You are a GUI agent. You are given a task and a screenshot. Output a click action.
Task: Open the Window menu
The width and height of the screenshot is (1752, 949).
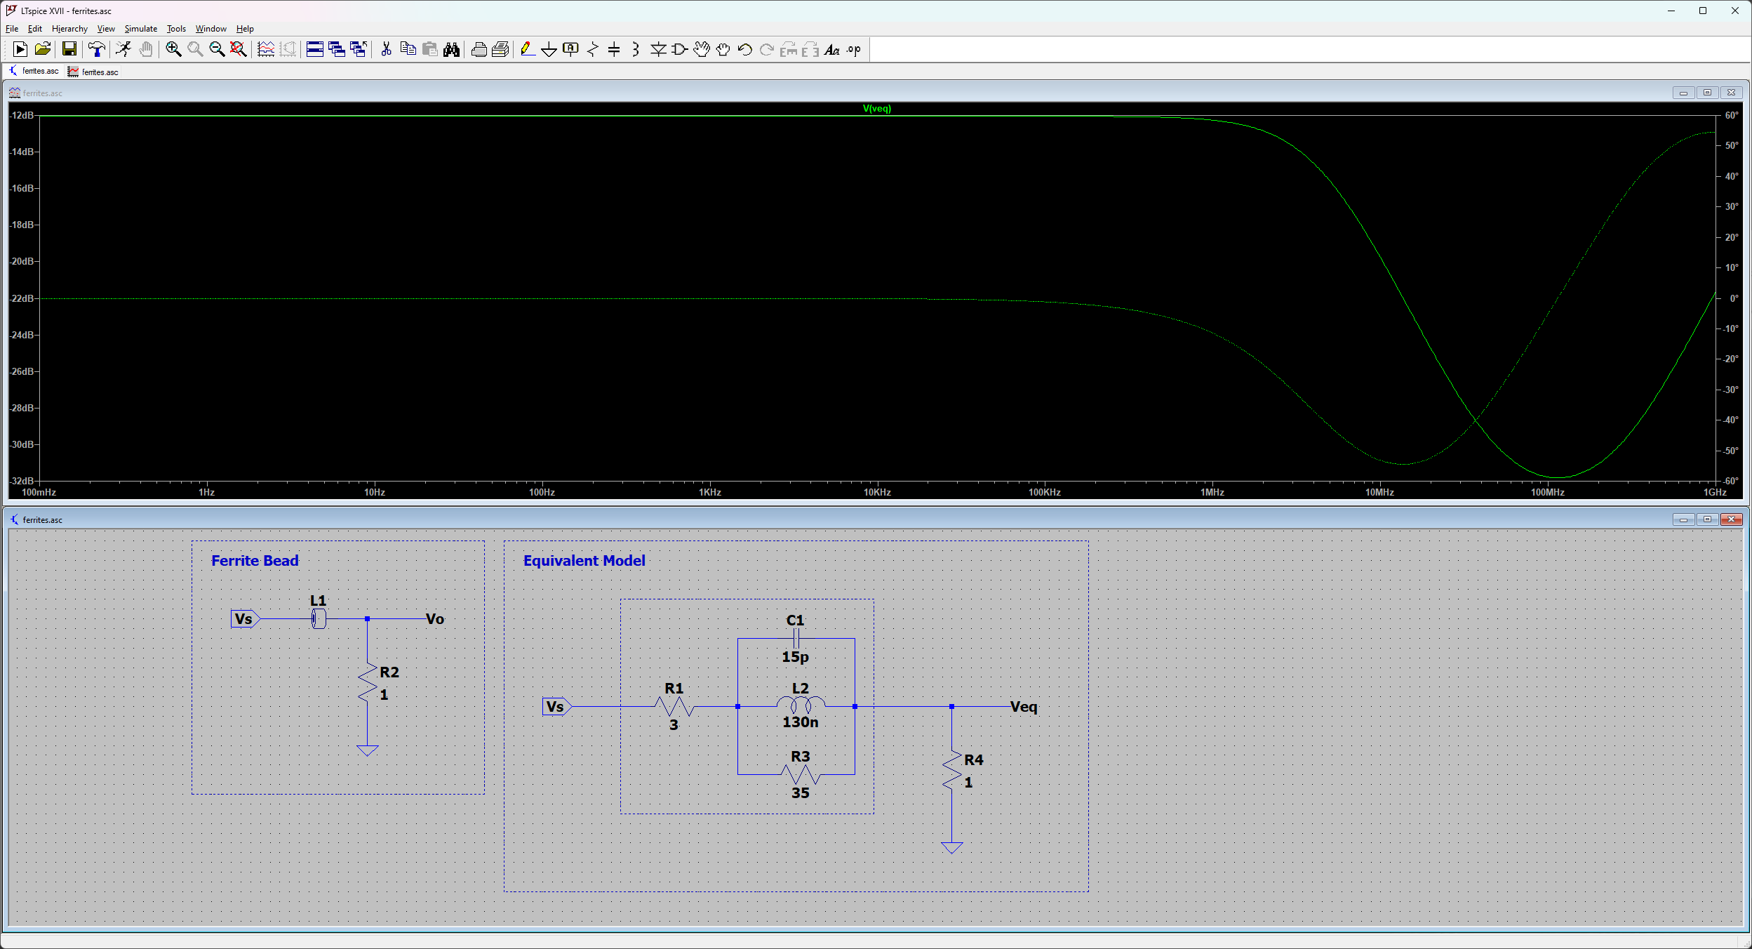(210, 29)
